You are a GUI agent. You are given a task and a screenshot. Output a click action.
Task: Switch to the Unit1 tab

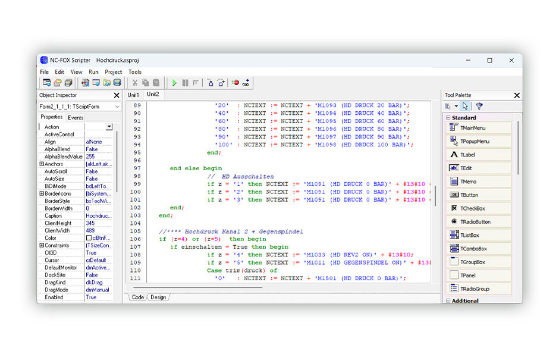133,95
